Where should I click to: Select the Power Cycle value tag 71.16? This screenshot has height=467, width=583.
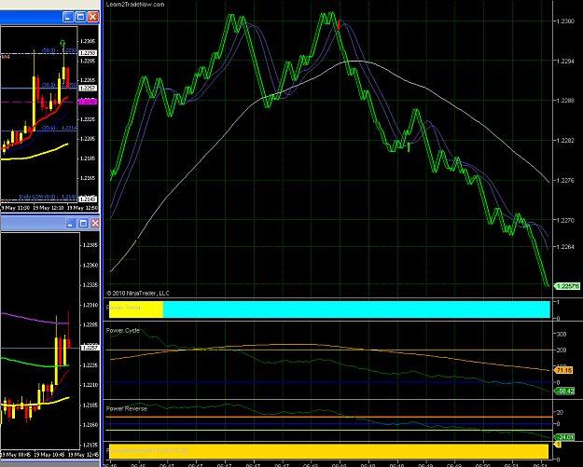pyautogui.click(x=563, y=370)
